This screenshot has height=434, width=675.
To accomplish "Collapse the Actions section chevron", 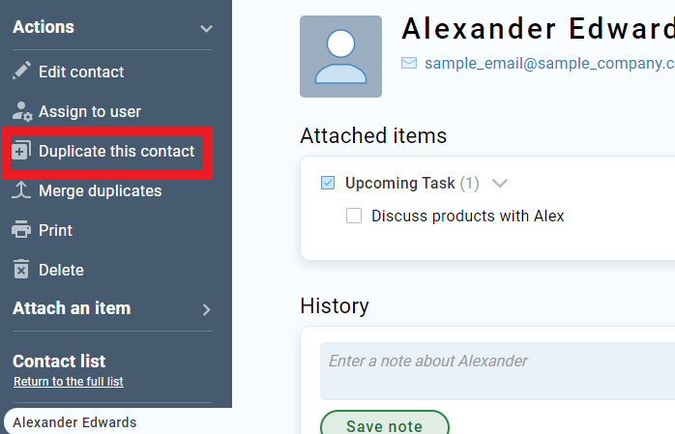I will (206, 29).
